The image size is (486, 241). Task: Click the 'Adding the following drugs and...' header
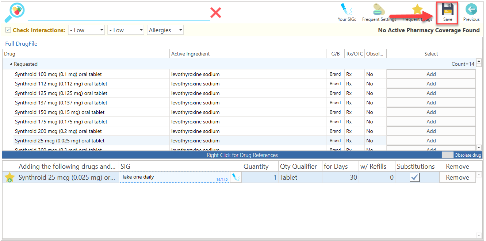pyautogui.click(x=68, y=166)
